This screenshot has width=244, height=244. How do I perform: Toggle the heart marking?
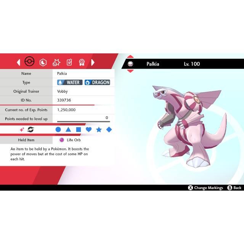click(89, 130)
